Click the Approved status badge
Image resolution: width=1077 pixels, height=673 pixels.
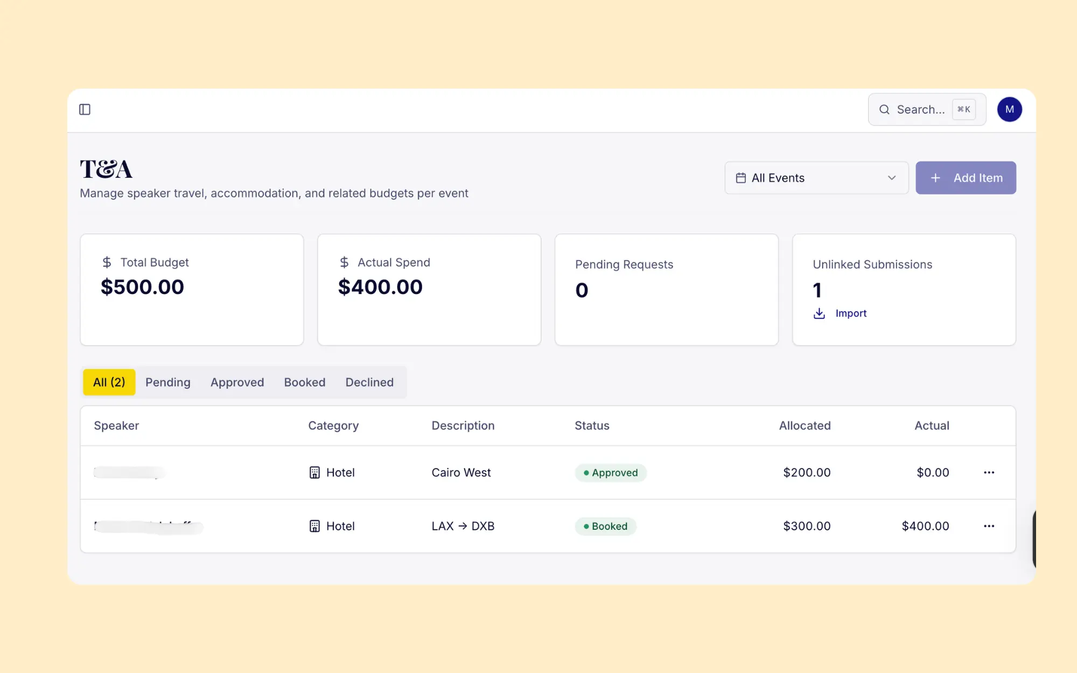611,473
